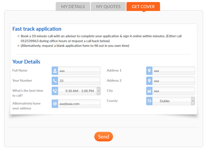Switch to the MY QUOTES tab

108,6
